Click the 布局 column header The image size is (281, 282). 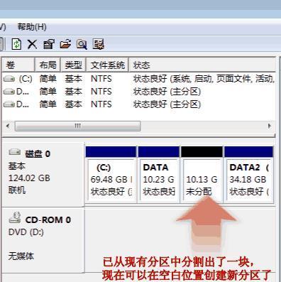pos(48,65)
